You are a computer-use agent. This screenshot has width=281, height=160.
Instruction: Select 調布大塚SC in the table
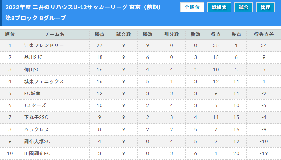point(37,141)
